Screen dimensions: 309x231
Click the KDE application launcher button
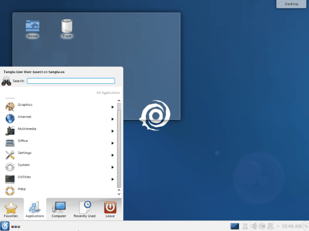(4, 226)
